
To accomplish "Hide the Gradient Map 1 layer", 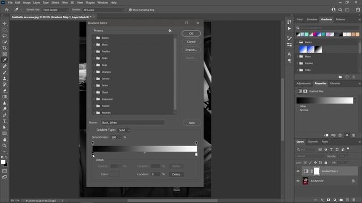I will [x=298, y=171].
